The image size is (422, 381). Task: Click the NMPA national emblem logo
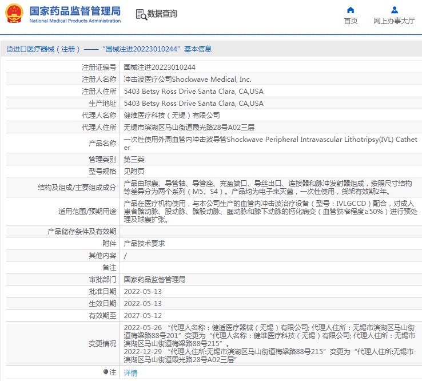click(14, 14)
